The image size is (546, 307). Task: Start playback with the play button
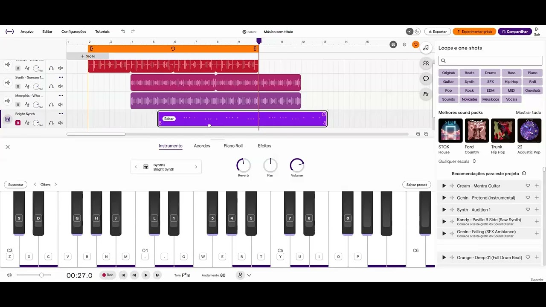coord(146,275)
